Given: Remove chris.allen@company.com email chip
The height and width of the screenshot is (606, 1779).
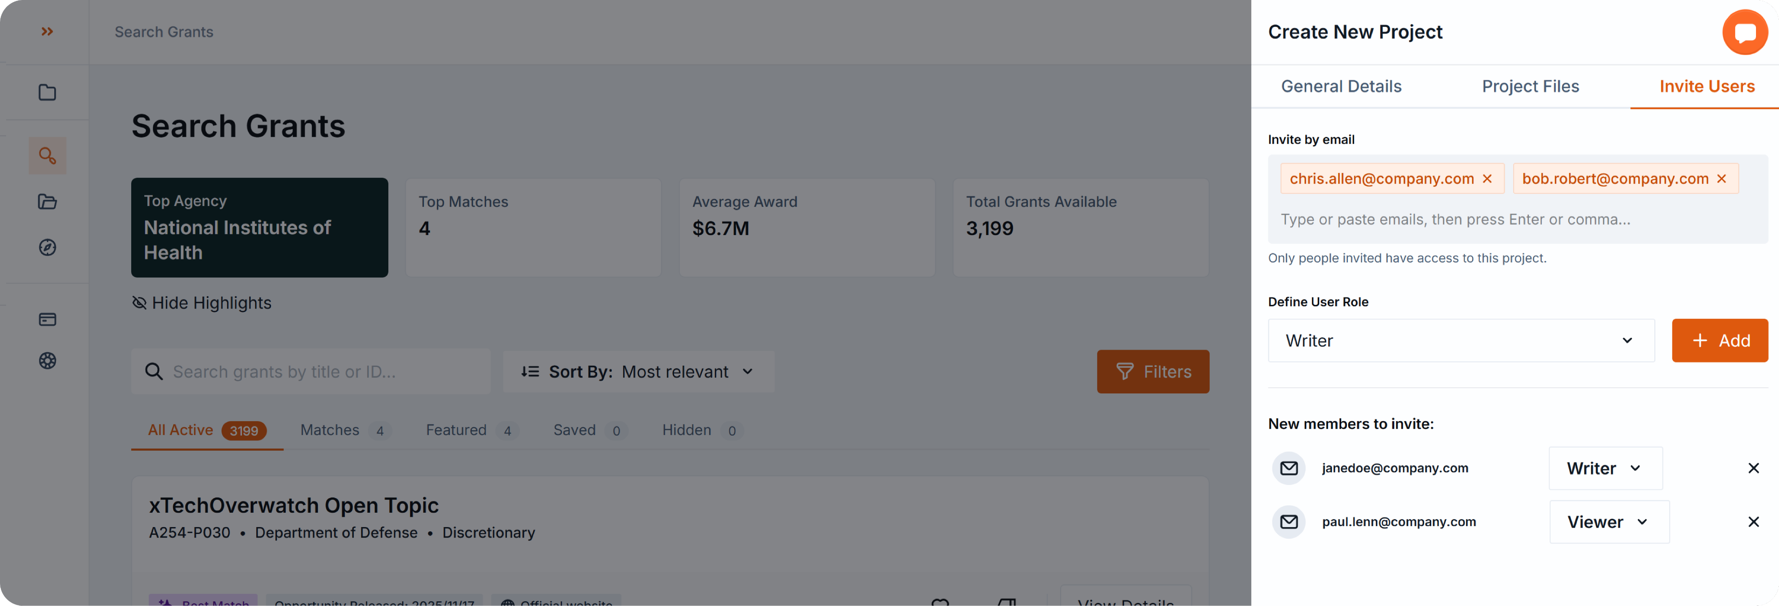Looking at the screenshot, I should pyautogui.click(x=1488, y=179).
